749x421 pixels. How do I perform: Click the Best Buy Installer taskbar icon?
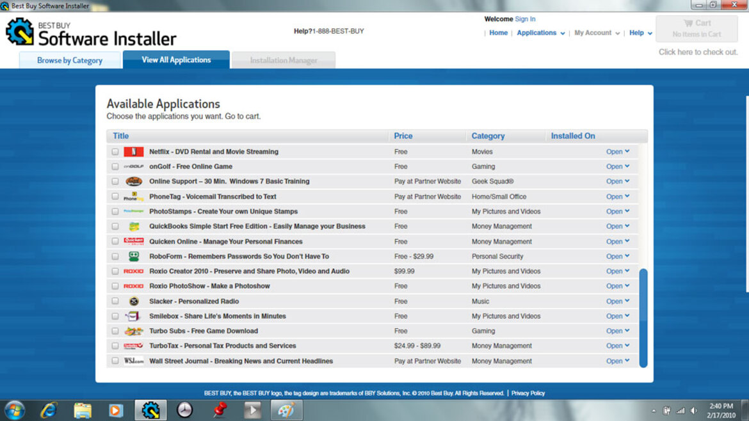pos(151,411)
